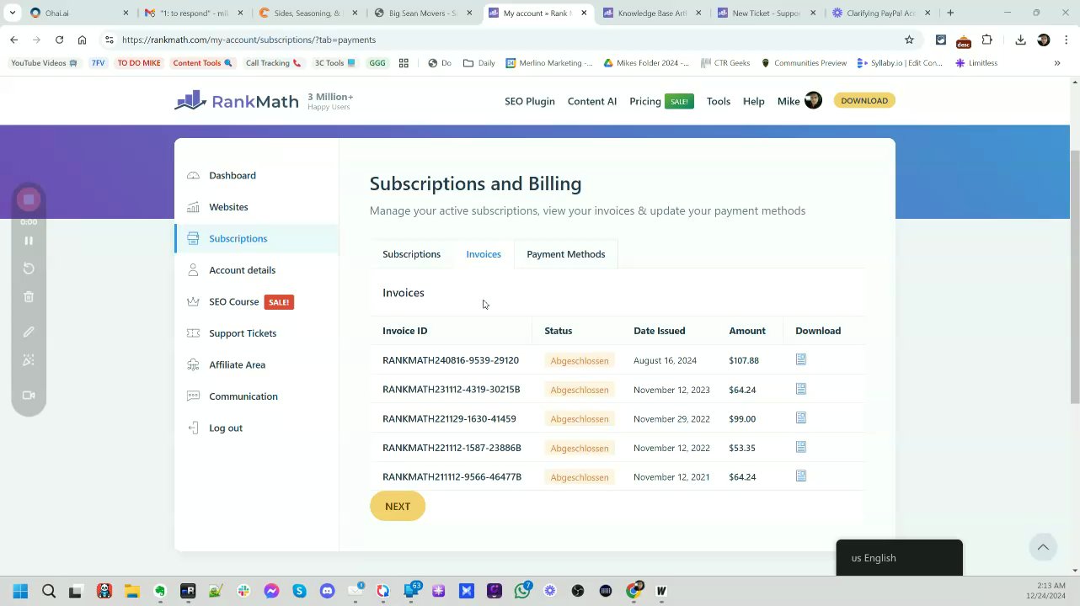Toggle the recorder camera icon
The height and width of the screenshot is (606, 1080).
click(29, 396)
